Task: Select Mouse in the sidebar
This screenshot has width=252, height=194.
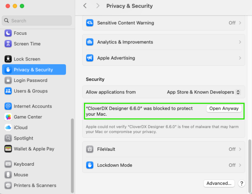Action: pos(34,175)
